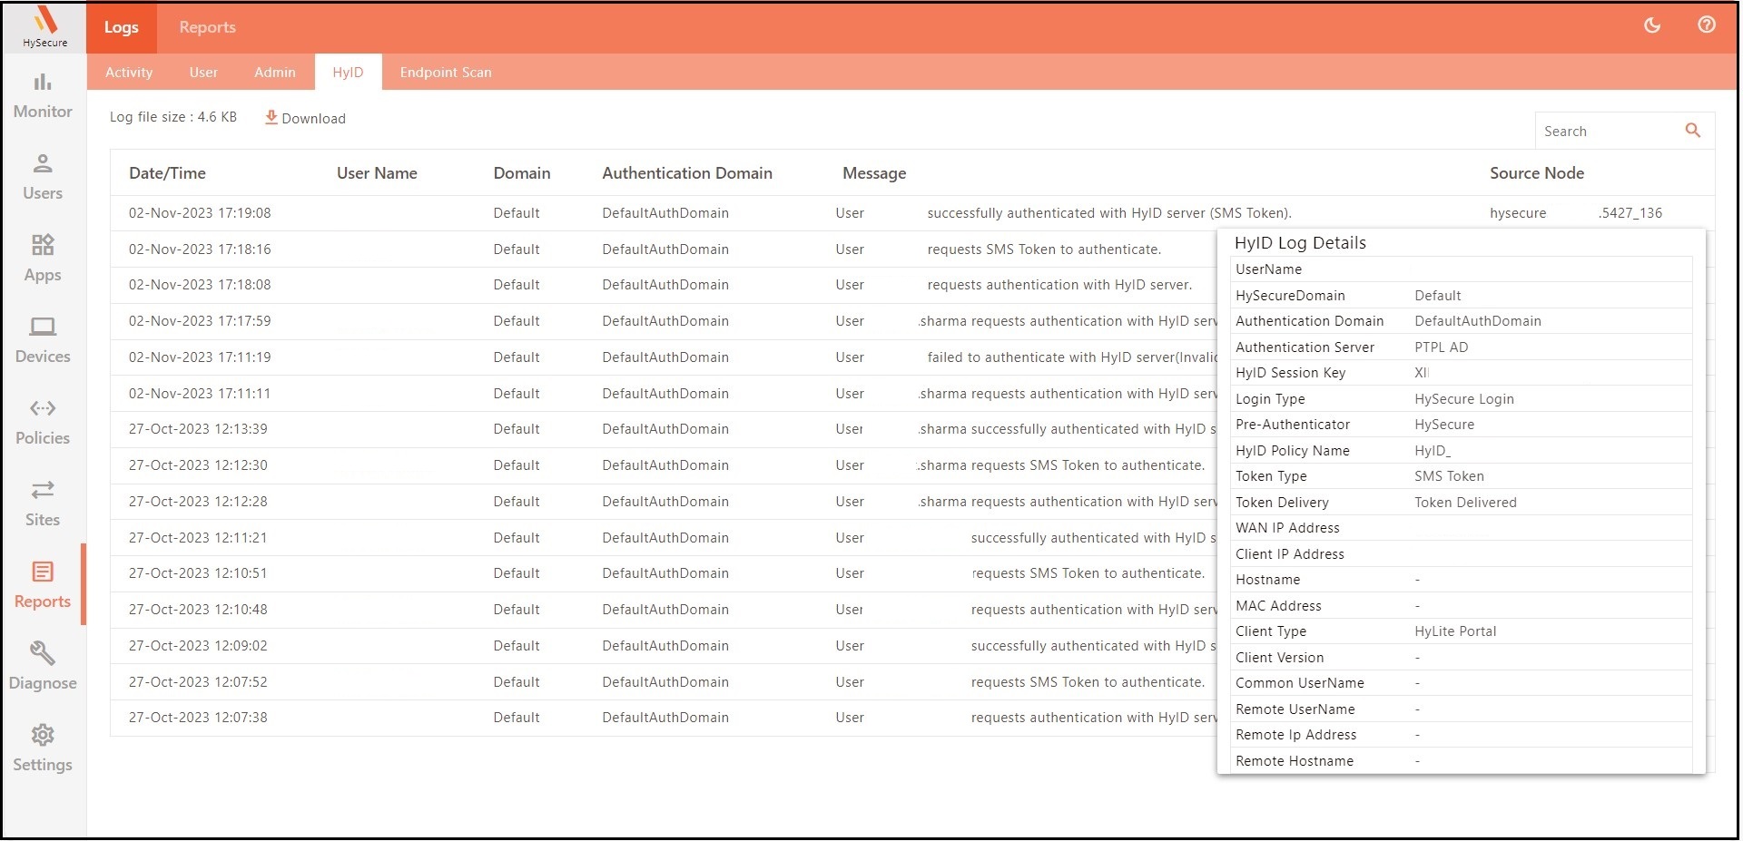Click the HySecure logo

coord(44,26)
